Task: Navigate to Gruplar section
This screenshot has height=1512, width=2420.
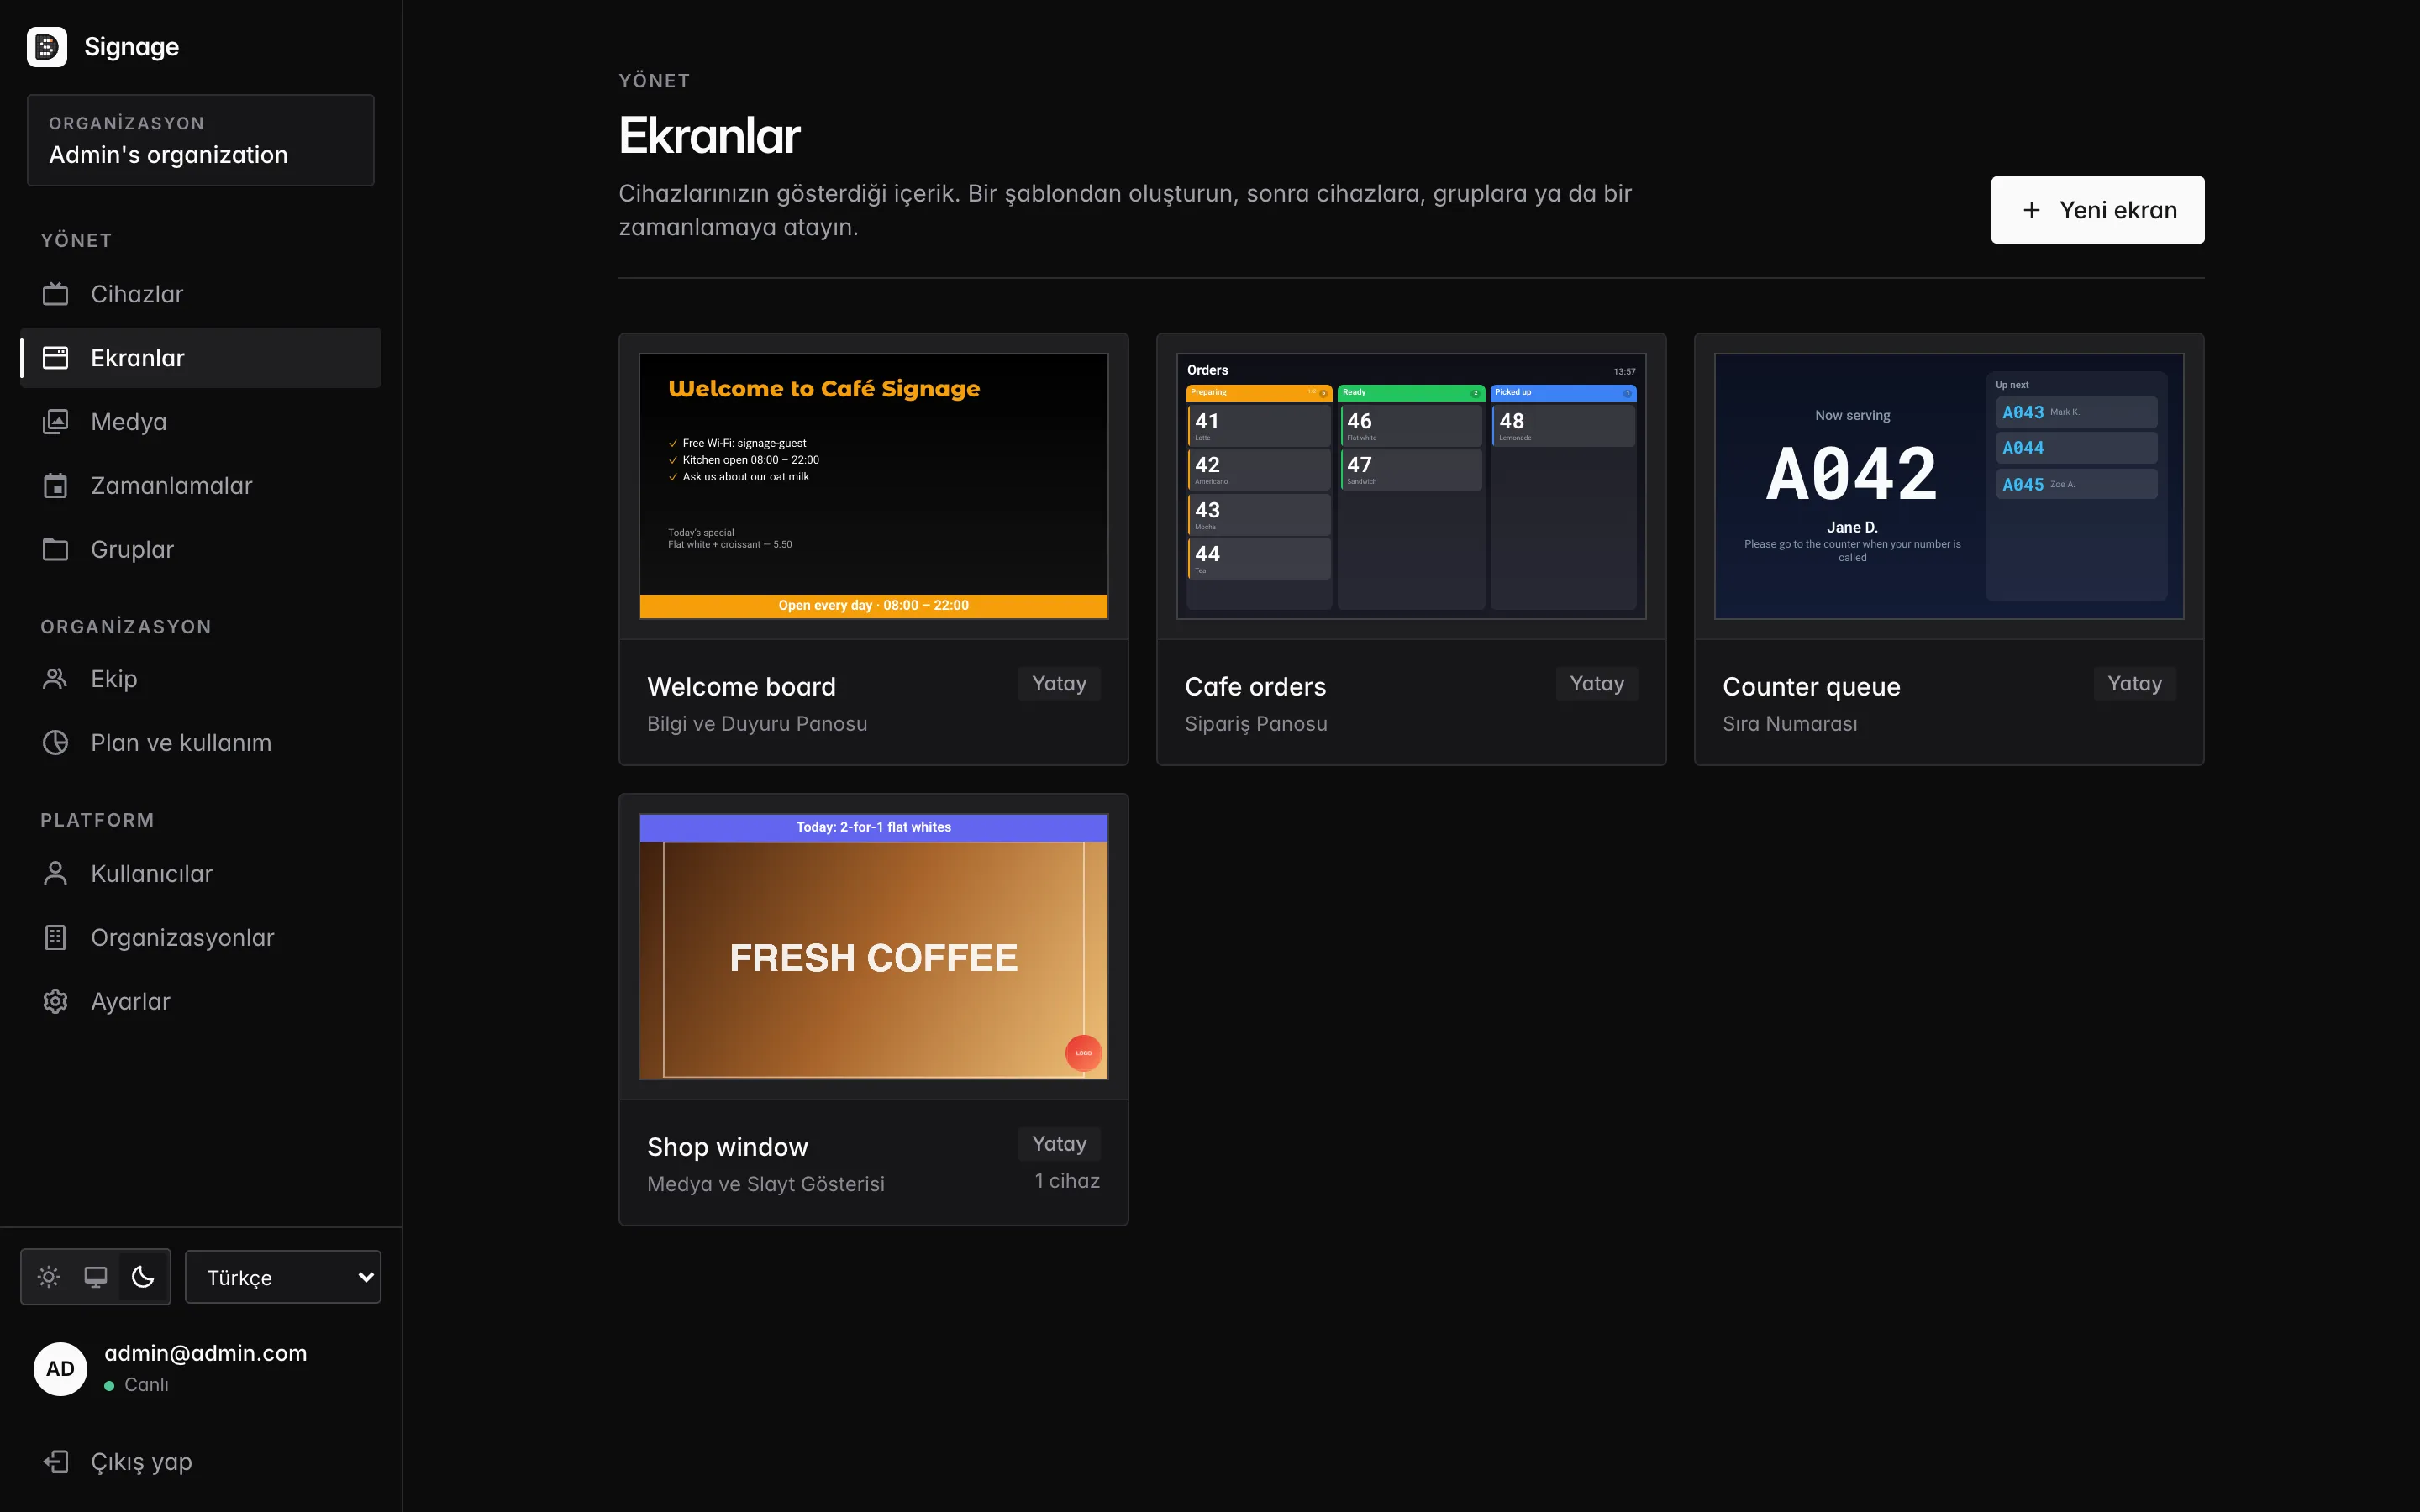Action: [201, 550]
